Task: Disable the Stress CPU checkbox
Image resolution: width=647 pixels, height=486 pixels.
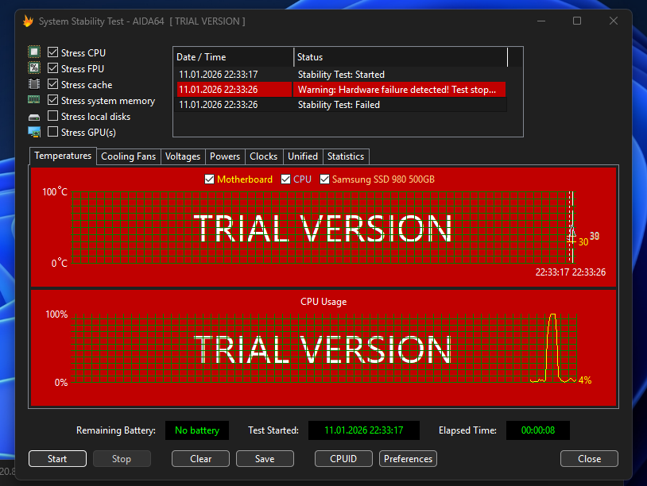Action: click(53, 52)
